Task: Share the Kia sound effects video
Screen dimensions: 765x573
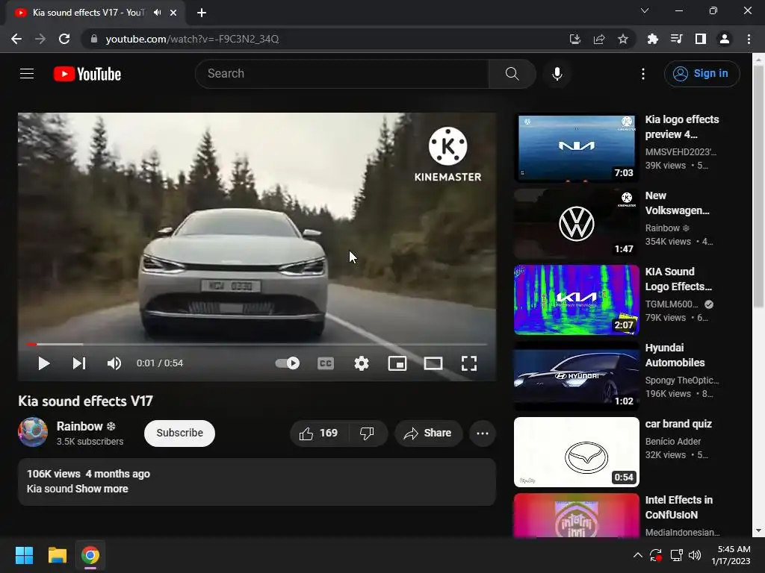Action: [428, 433]
